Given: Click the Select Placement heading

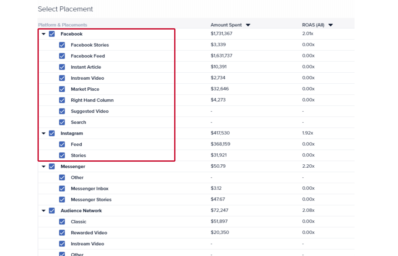Looking at the screenshot, I should coord(65,9).
